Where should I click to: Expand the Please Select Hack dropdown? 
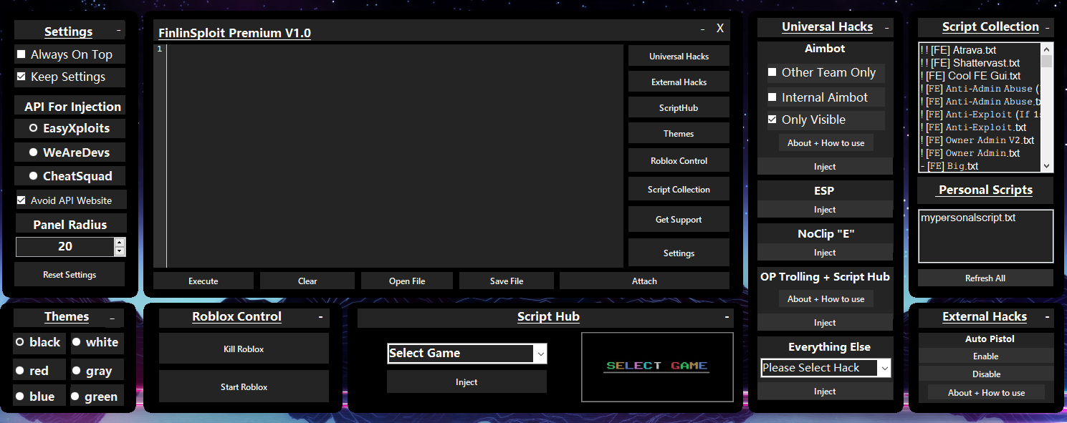[884, 368]
